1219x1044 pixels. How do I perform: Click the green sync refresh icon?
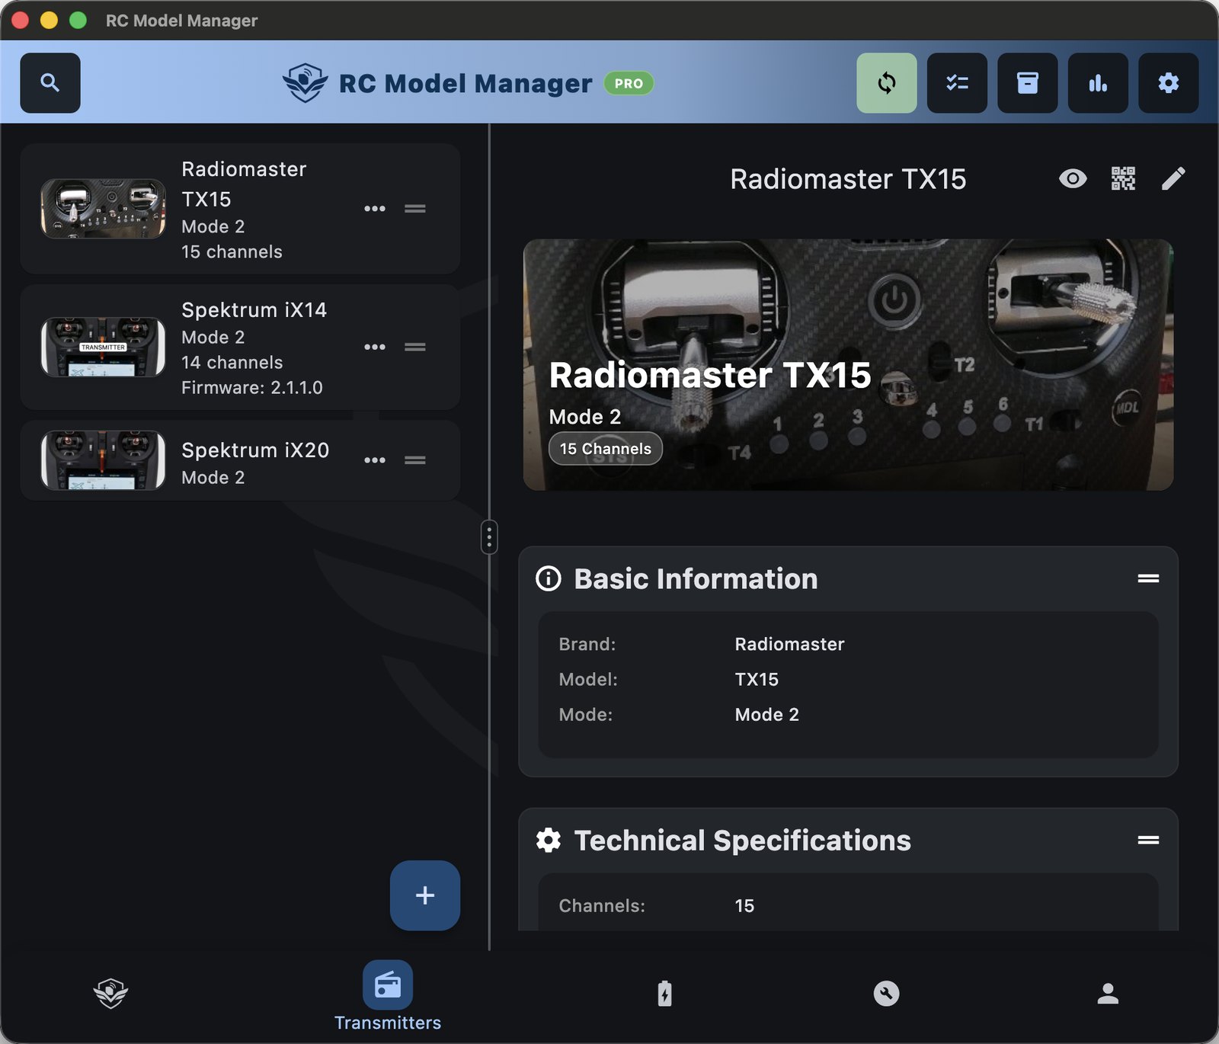pos(886,83)
